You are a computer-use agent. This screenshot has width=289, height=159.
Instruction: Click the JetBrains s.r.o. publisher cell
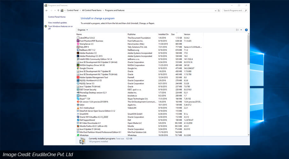click(x=134, y=59)
